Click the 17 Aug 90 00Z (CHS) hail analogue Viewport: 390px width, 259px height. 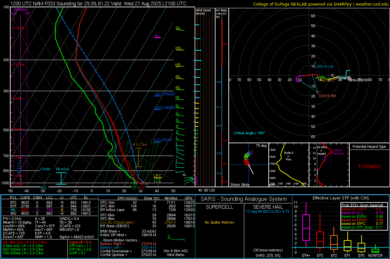click(x=268, y=211)
